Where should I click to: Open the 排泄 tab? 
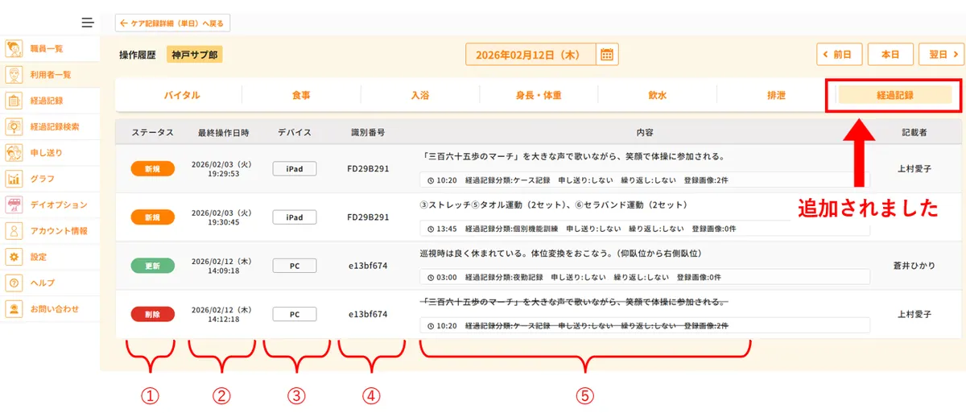coord(776,95)
